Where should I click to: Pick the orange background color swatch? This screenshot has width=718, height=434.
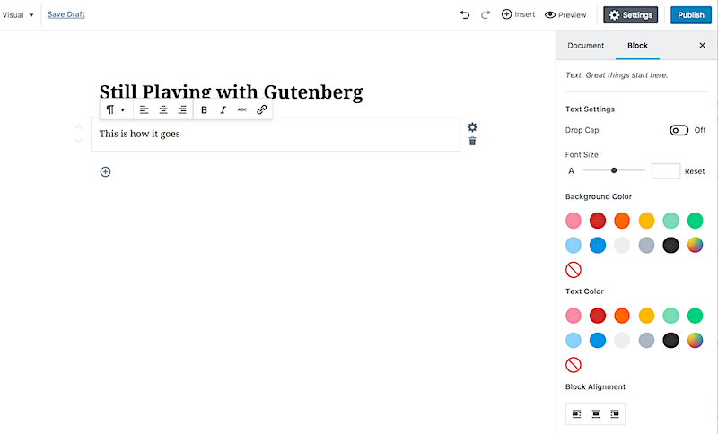pyautogui.click(x=622, y=221)
